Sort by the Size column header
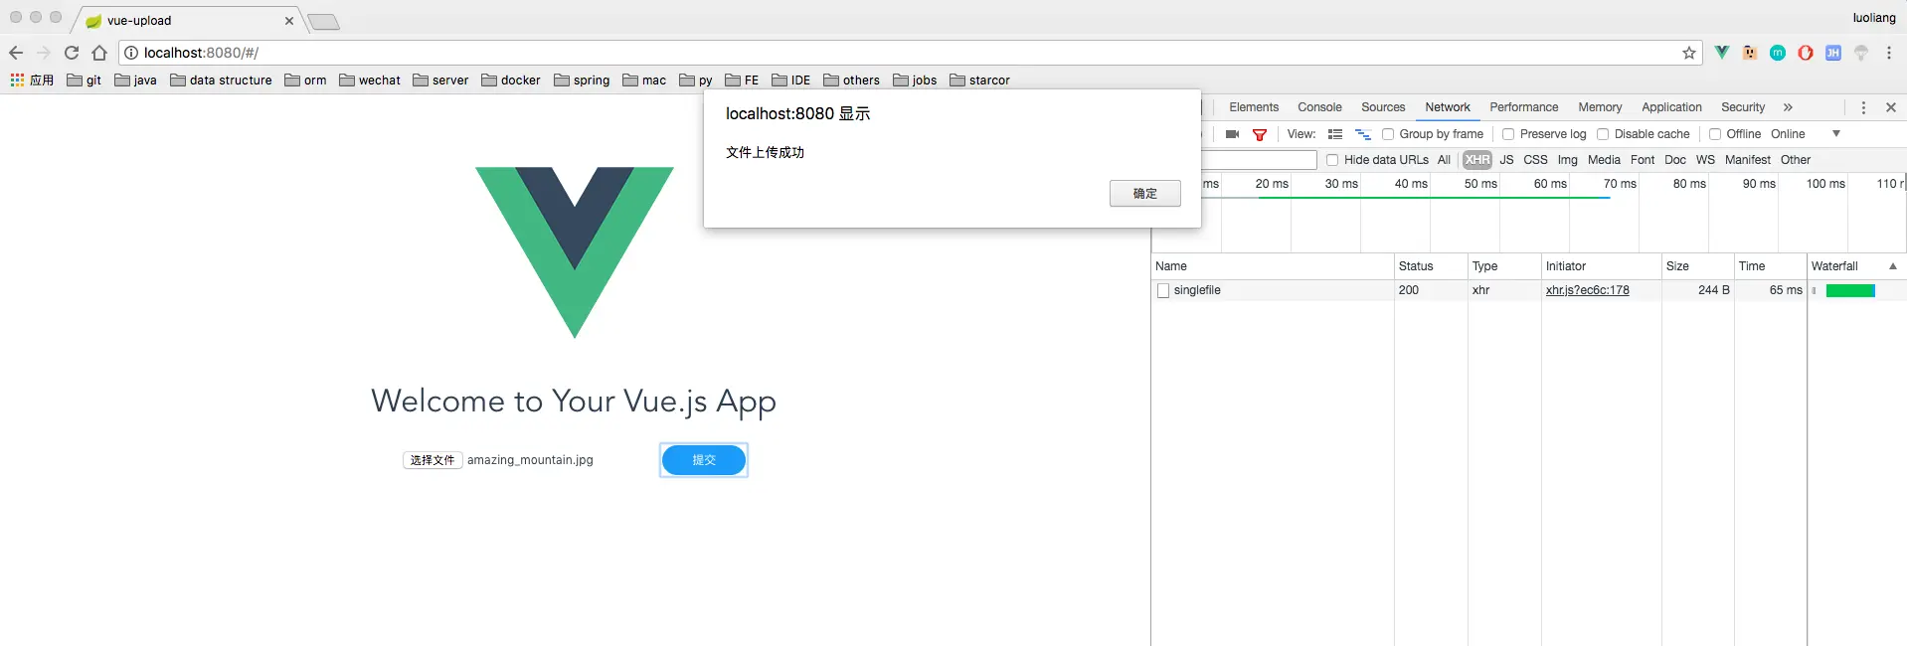Viewport: 1907px width, 646px height. 1697,266
